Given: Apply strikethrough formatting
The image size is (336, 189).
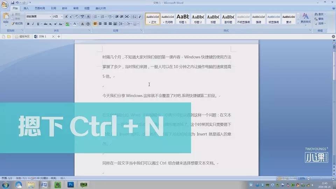Looking at the screenshot, I should click(x=45, y=24).
